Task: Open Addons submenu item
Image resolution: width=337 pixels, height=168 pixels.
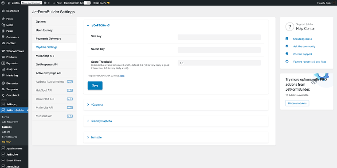Action: tap(6, 132)
